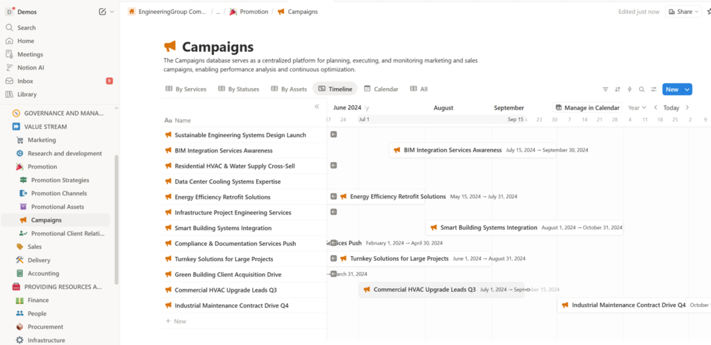
Task: Click the sort arrows icon
Action: point(617,89)
